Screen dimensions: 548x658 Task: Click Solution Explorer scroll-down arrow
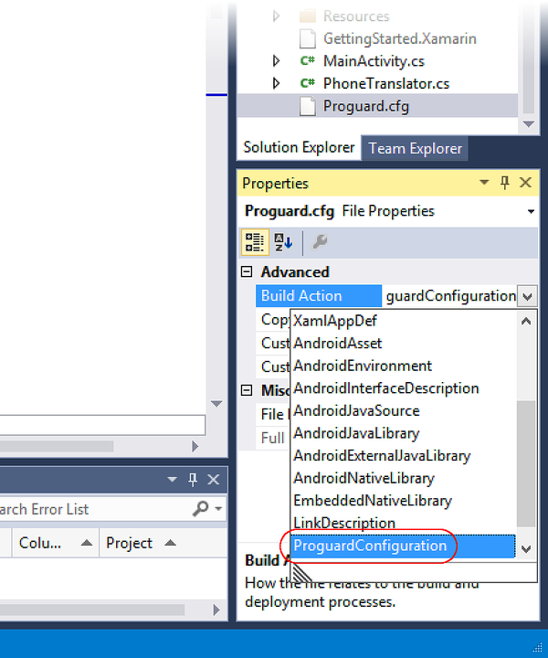coord(529,124)
